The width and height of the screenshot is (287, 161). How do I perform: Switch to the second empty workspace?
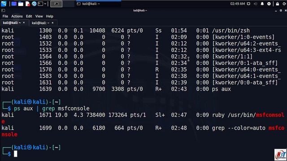[68, 4]
